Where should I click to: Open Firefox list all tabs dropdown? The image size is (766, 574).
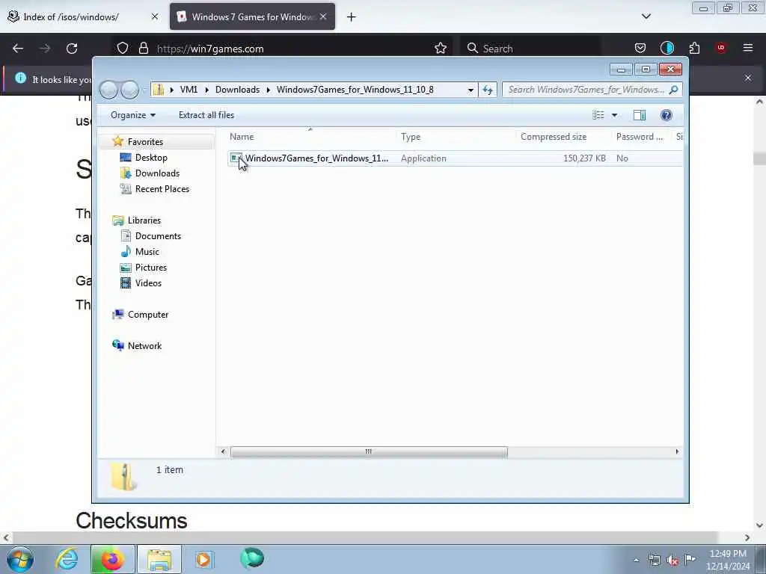click(646, 16)
